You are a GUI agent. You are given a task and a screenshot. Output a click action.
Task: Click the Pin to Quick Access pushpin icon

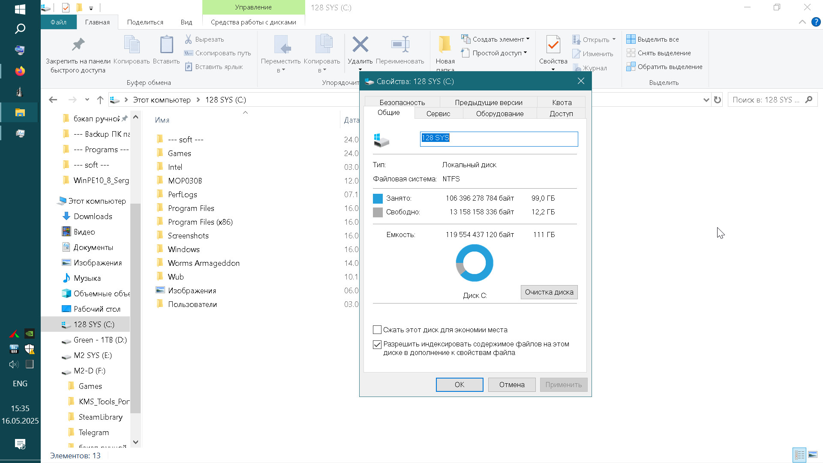78,45
